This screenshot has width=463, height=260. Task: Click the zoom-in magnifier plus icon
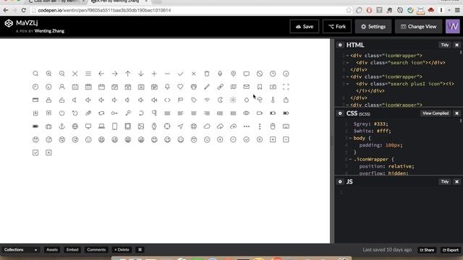pos(48,74)
